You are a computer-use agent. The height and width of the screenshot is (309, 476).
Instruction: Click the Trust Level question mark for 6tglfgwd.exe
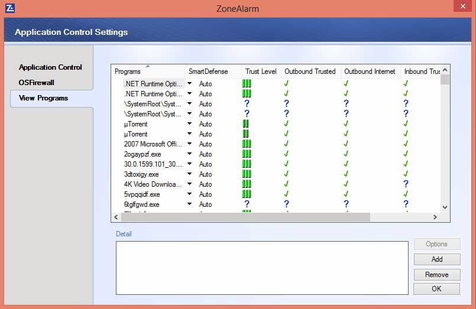(247, 204)
